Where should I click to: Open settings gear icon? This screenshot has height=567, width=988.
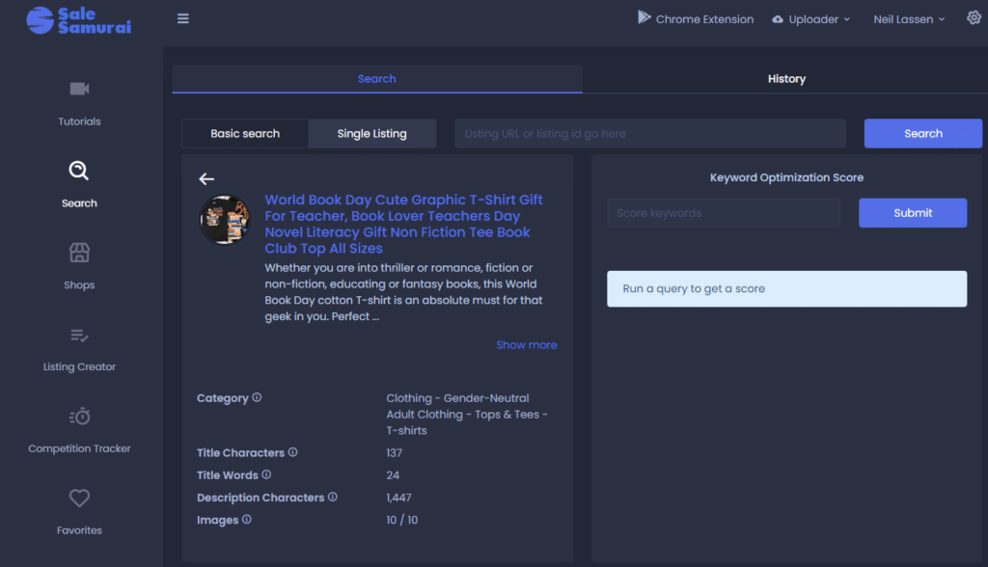click(974, 17)
